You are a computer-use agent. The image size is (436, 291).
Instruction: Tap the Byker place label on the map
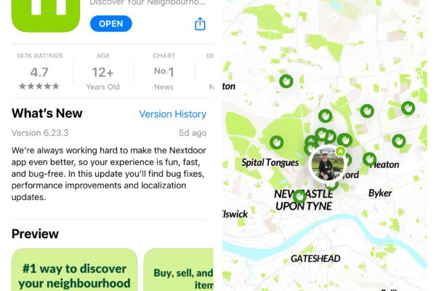click(x=380, y=193)
